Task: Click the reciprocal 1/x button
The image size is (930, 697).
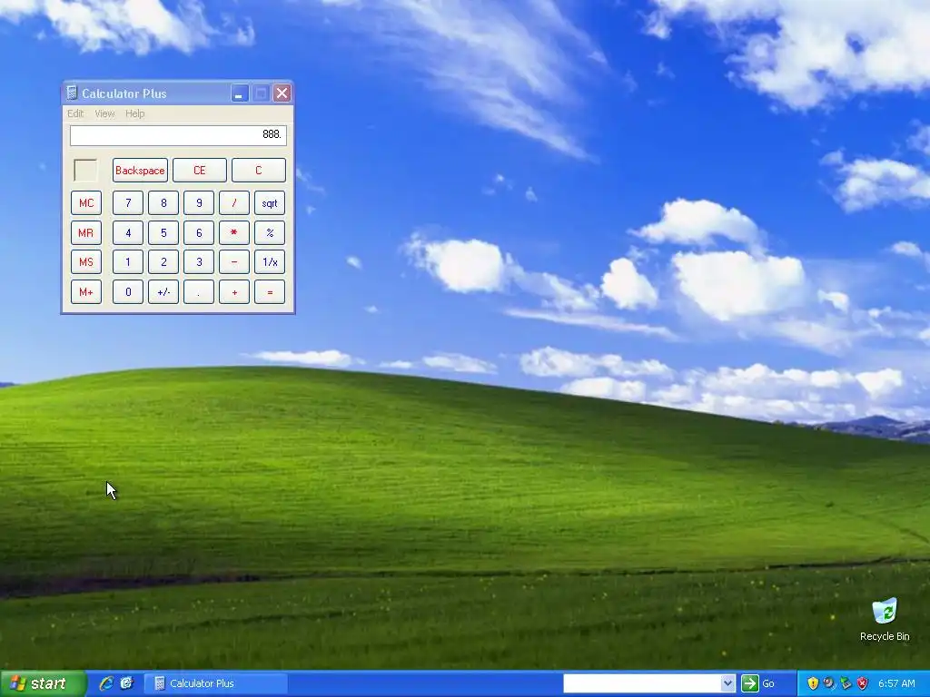Action: click(270, 262)
